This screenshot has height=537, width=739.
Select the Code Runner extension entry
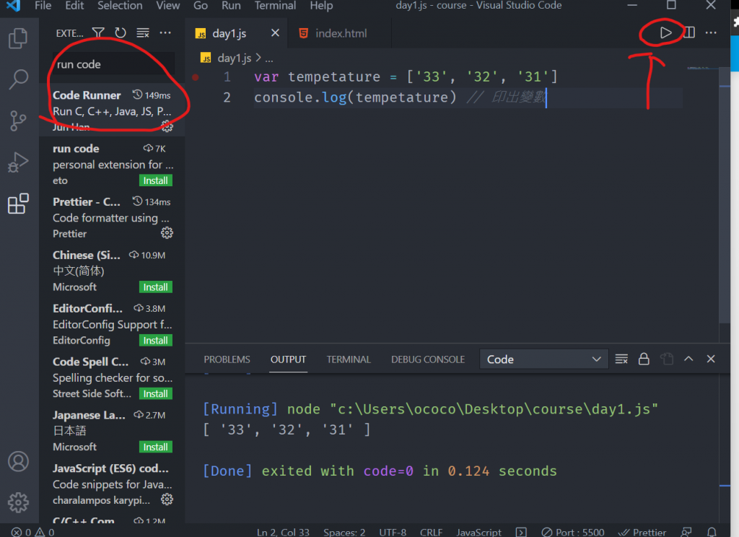112,110
